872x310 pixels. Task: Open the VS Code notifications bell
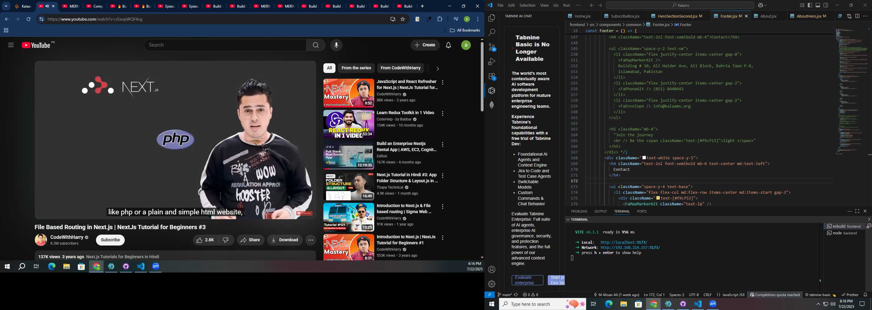click(865, 295)
